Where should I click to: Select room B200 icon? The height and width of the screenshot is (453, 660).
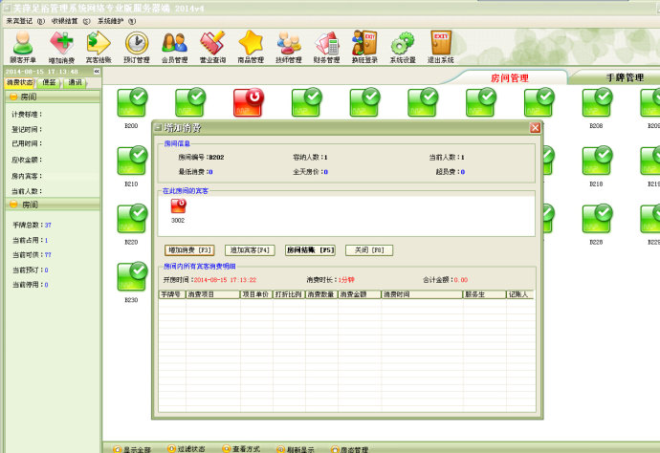[x=132, y=102]
